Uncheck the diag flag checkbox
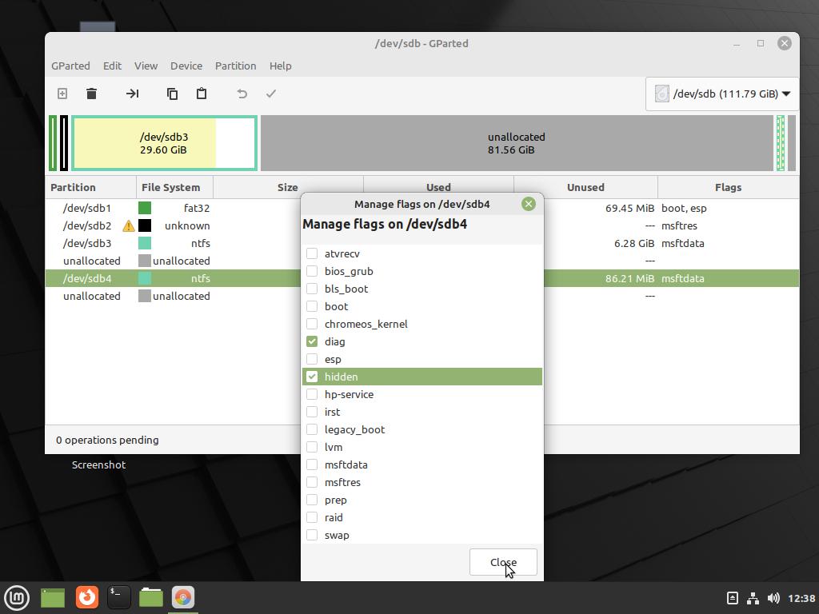 tap(312, 341)
